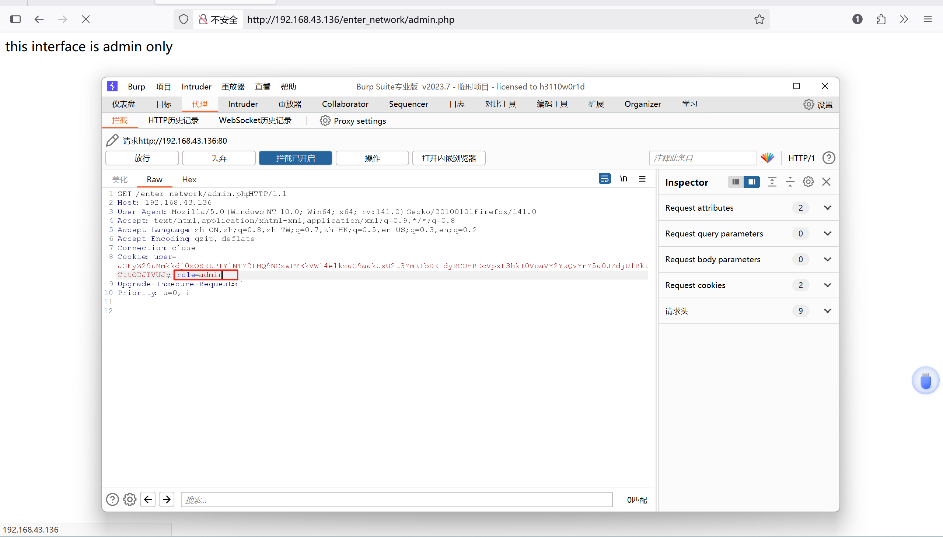Open the Firefox application menu
The image size is (943, 537).
point(928,19)
